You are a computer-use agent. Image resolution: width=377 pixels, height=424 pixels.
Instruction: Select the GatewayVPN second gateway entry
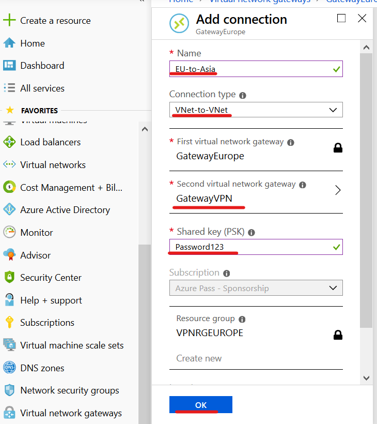click(x=256, y=192)
